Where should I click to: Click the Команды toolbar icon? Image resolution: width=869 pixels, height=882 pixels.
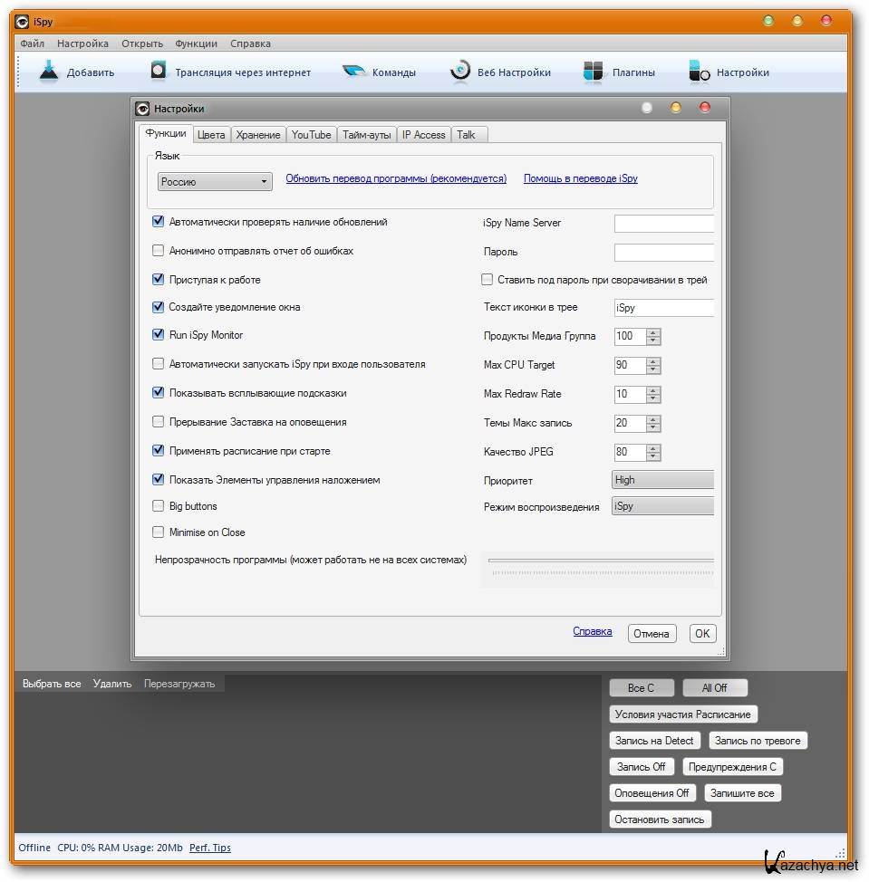click(354, 72)
